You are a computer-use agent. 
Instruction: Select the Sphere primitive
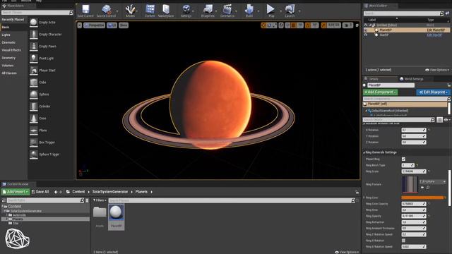pyautogui.click(x=34, y=95)
